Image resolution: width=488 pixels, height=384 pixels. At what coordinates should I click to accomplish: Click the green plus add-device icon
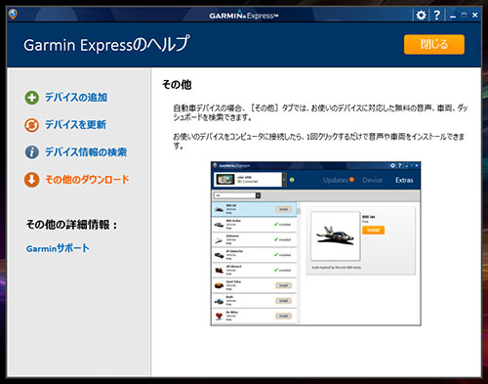pyautogui.click(x=31, y=98)
